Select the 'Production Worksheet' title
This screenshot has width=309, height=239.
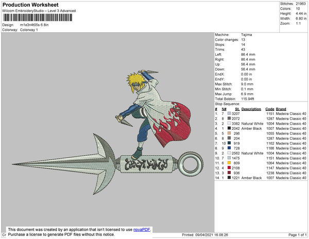click(x=30, y=5)
